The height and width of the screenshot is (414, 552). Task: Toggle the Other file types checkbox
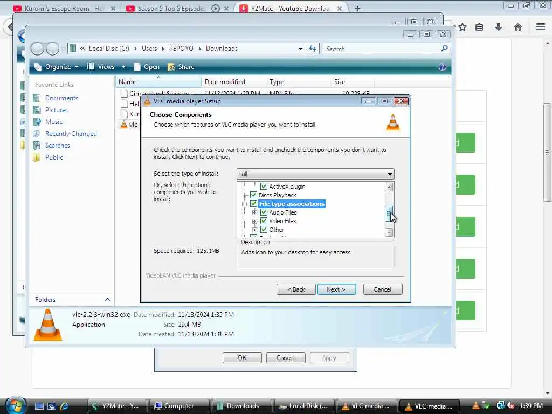(264, 230)
